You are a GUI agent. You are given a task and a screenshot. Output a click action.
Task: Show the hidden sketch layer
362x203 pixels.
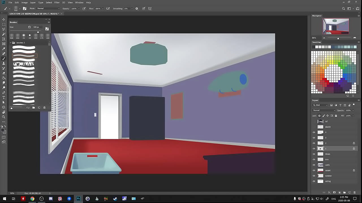[x=314, y=127]
